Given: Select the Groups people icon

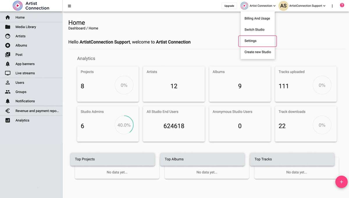Looking at the screenshot, I should (8, 92).
